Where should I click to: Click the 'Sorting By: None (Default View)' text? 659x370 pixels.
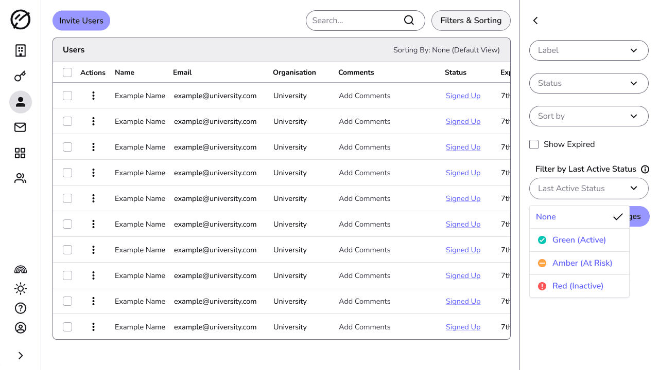[446, 50]
